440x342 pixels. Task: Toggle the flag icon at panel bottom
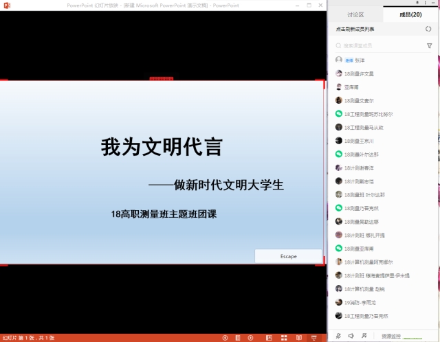pyautogui.click(x=364, y=336)
